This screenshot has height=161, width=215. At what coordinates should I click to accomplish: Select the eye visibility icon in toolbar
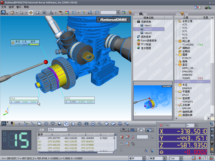pos(60,12)
